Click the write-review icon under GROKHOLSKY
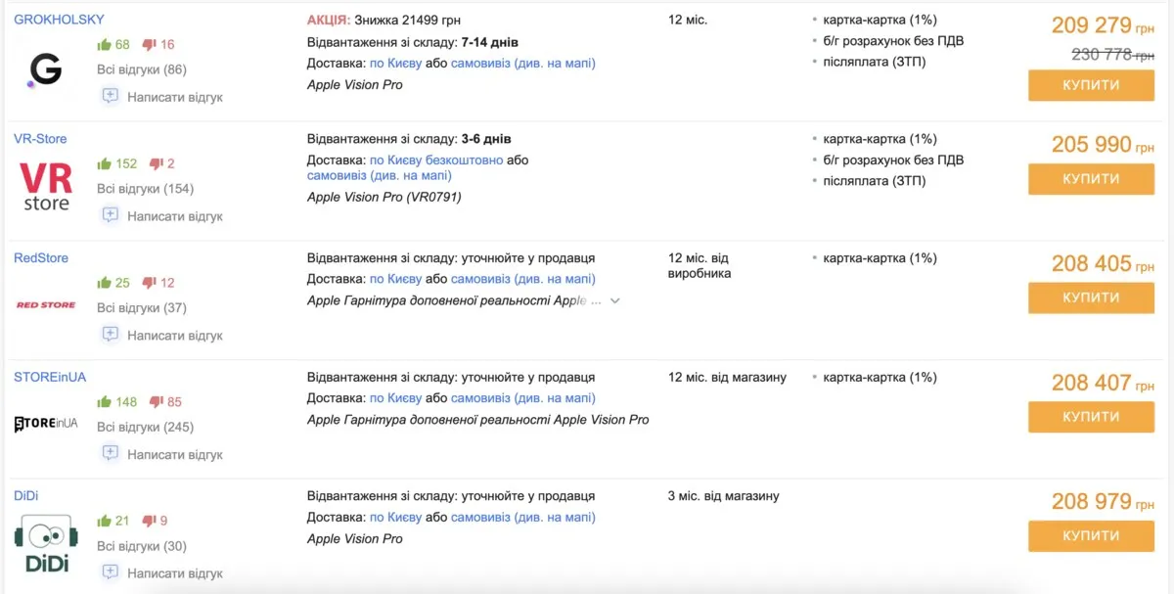This screenshot has height=594, width=1174. (x=111, y=97)
